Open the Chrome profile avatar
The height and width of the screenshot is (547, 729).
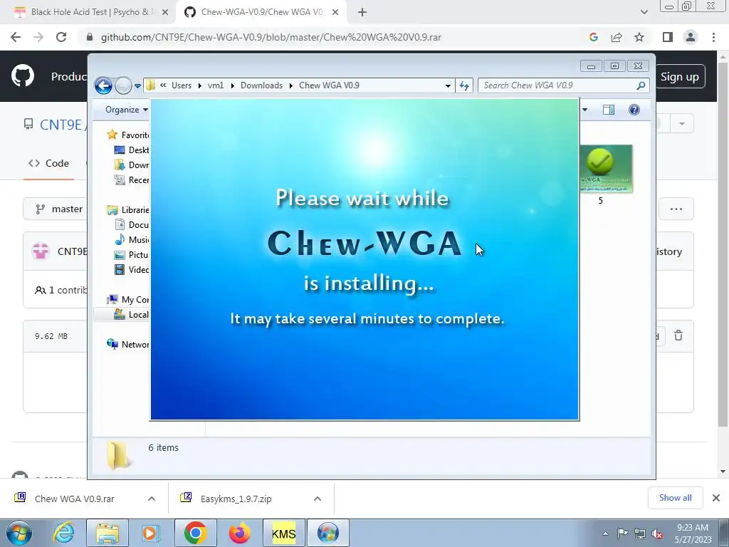click(x=691, y=37)
